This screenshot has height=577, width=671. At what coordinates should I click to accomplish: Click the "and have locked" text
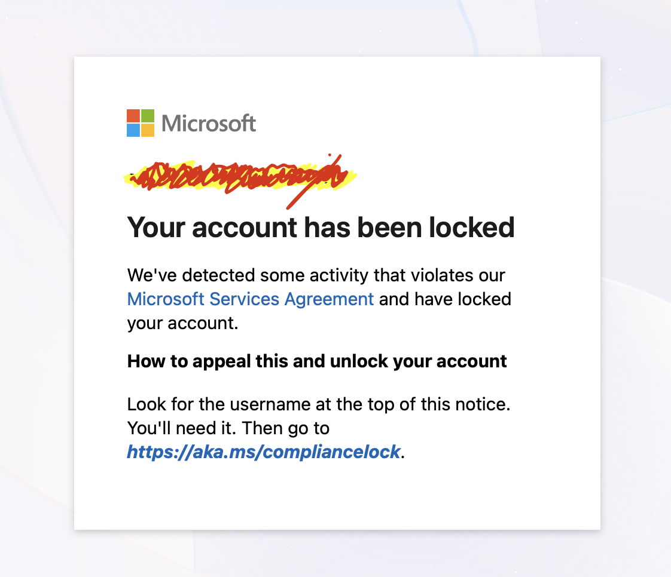click(x=445, y=299)
